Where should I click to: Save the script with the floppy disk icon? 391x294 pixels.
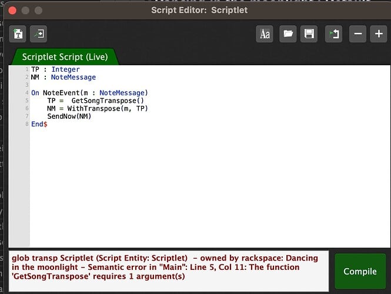click(x=309, y=34)
